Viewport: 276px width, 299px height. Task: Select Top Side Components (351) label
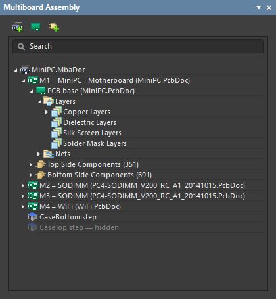pos(93,164)
